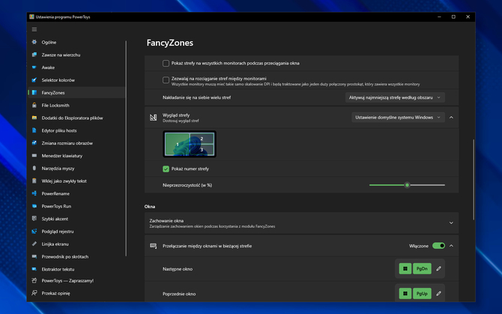This screenshot has width=502, height=314.
Task: Click the Nakładanie się na siebie wielu stref label
Action: [196, 97]
